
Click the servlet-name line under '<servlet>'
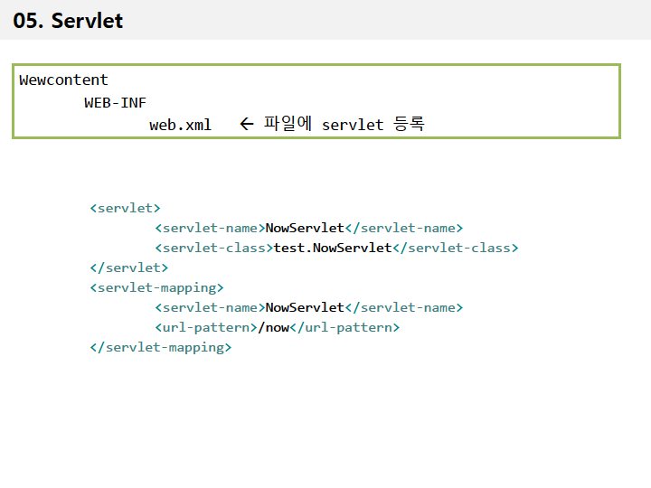click(x=309, y=228)
